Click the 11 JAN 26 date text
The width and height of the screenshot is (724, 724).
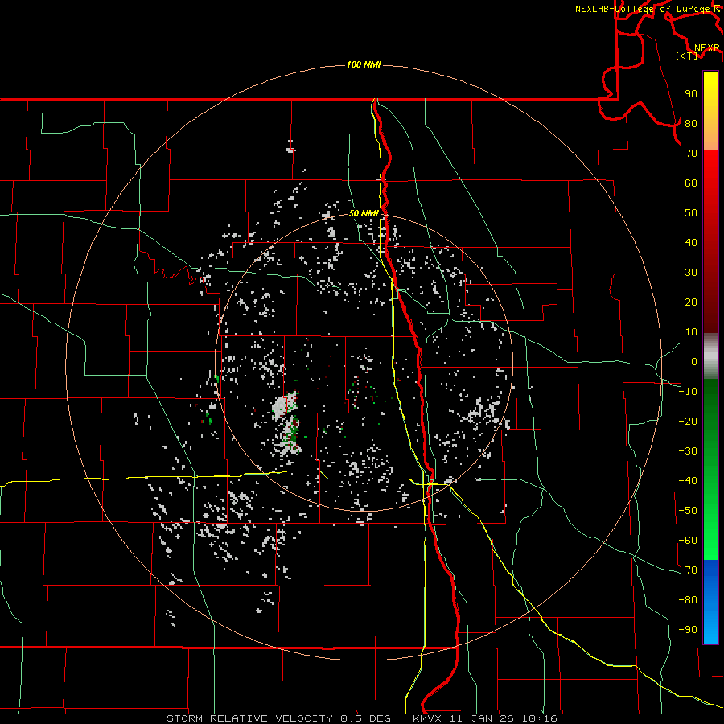[x=484, y=718]
